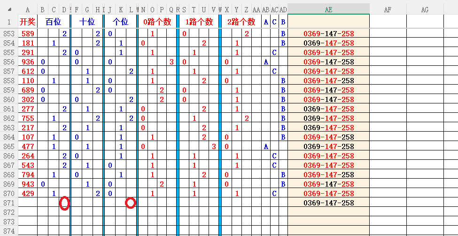Select column O header

[x=152, y=10]
